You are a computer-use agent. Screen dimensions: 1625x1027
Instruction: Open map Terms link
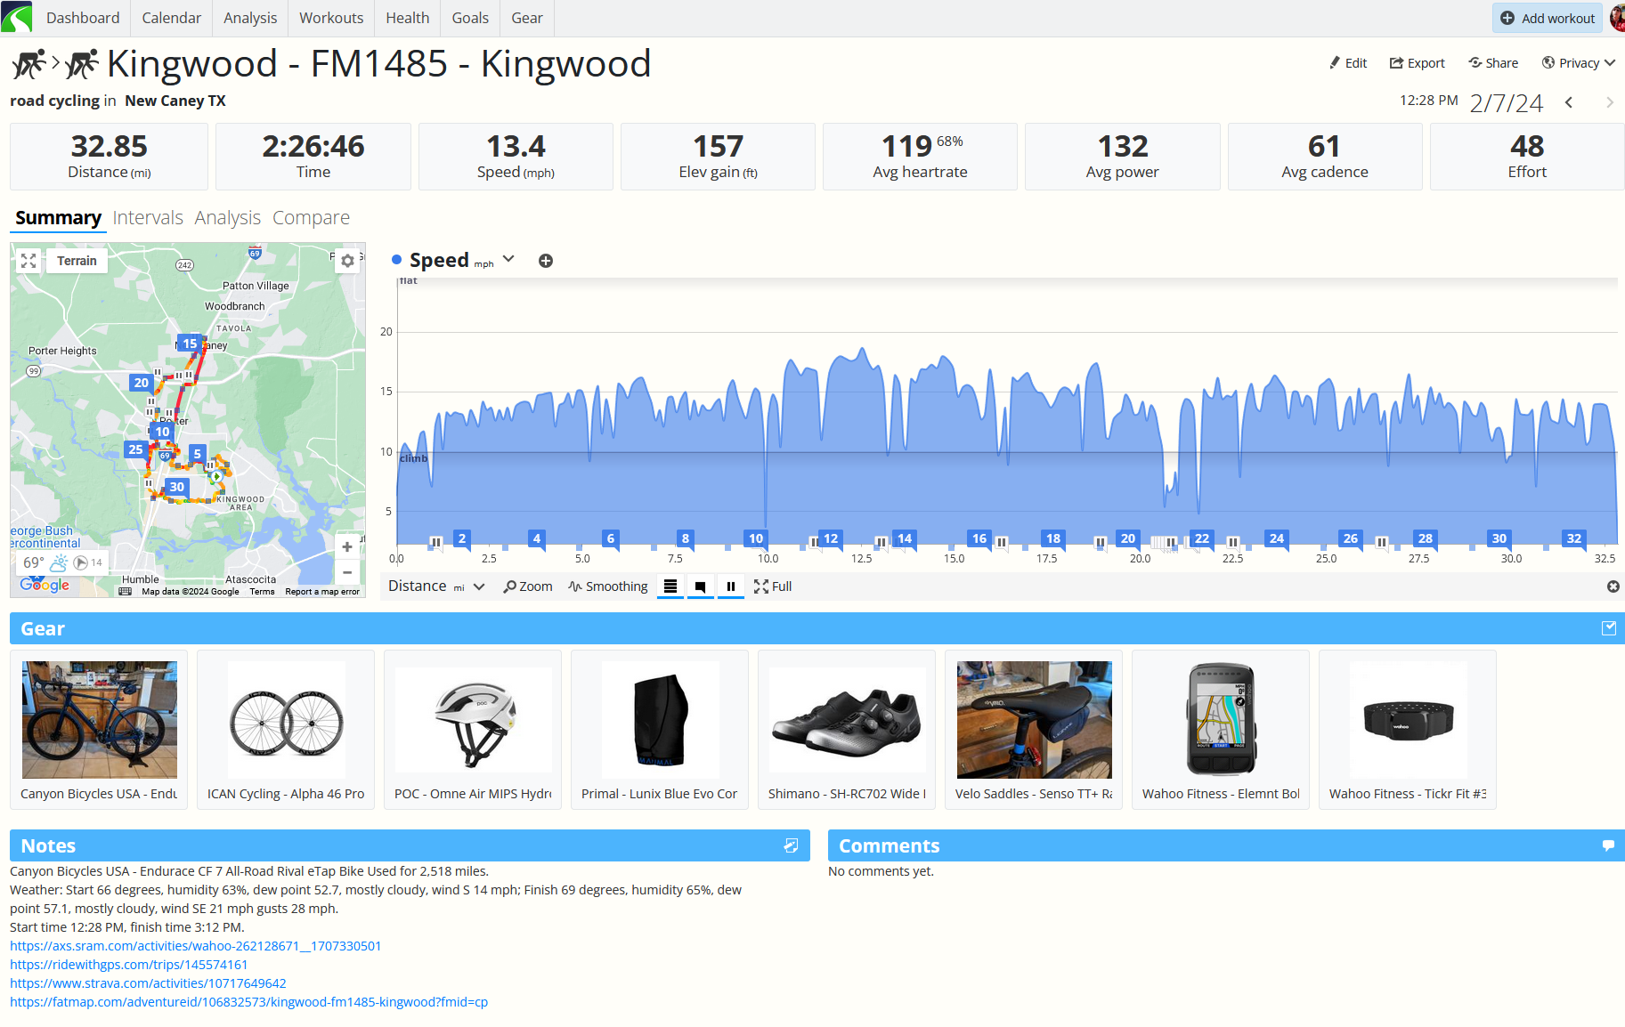point(262,592)
